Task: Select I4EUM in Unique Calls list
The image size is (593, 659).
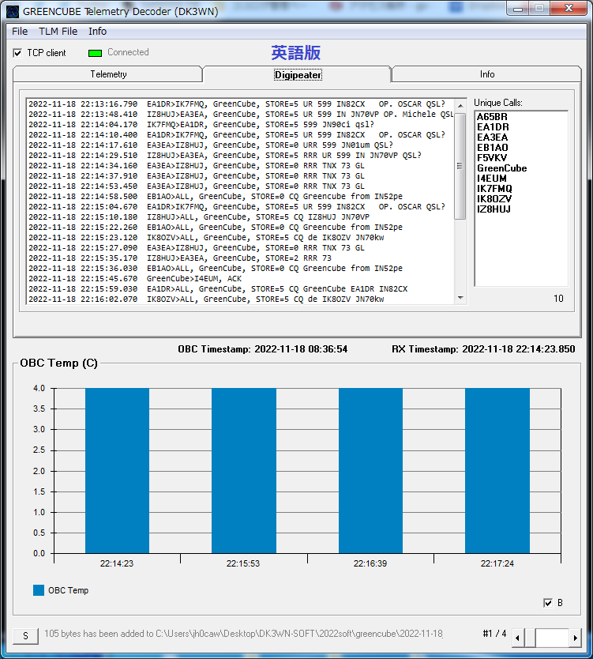Action: pyautogui.click(x=491, y=179)
